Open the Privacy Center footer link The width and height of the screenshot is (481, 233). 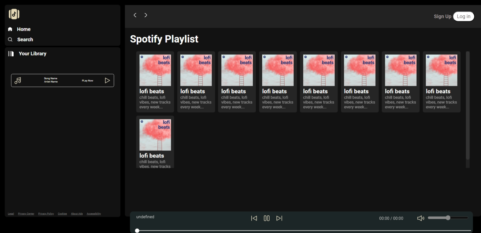click(26, 214)
